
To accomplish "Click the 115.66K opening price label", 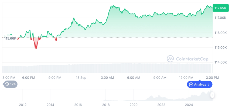I will point(10,38).
